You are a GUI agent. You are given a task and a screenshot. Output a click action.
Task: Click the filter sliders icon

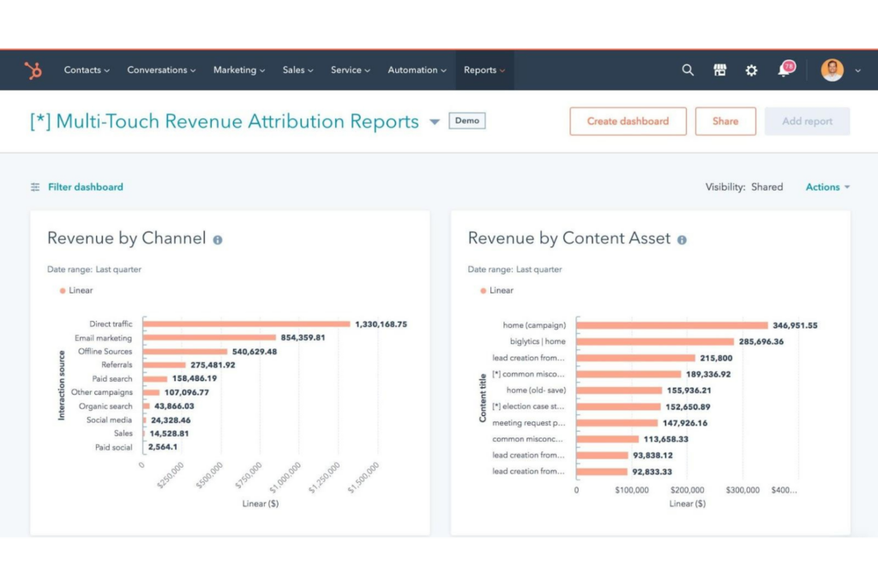pos(35,187)
